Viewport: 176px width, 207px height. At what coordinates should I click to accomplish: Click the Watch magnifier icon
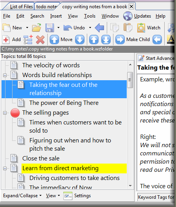141,28
